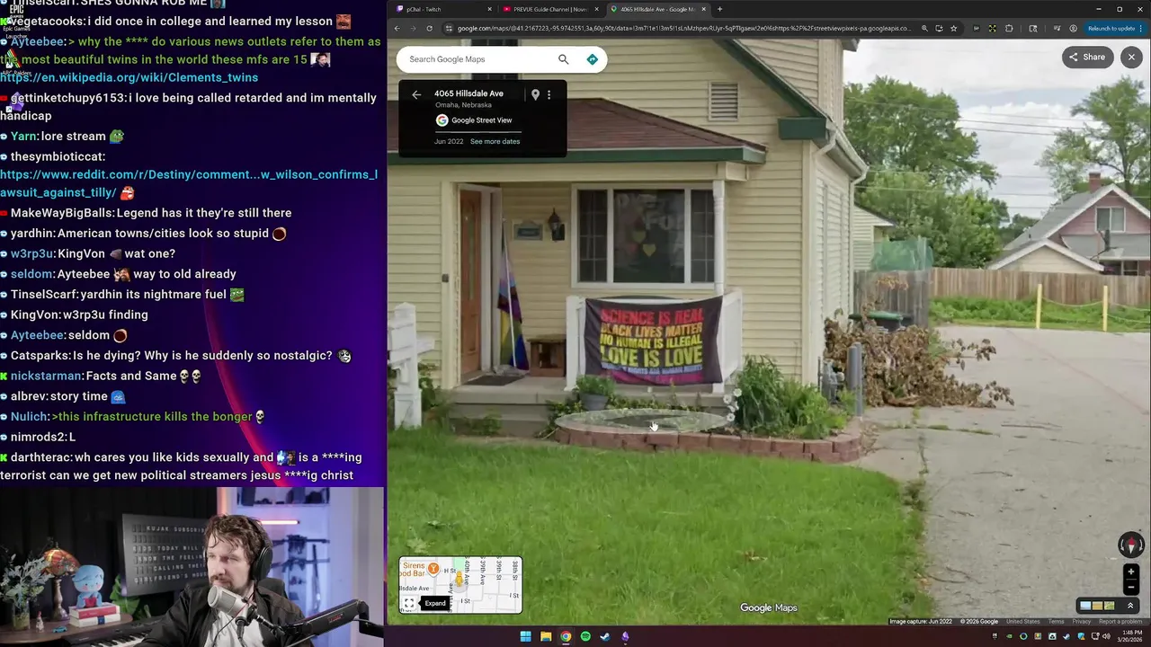This screenshot has width=1151, height=647.
Task: Click the username Catsparks in chat
Action: (x=40, y=356)
